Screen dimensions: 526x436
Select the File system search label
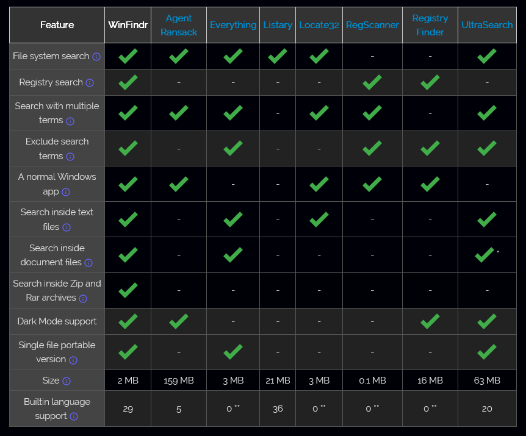[x=51, y=56]
